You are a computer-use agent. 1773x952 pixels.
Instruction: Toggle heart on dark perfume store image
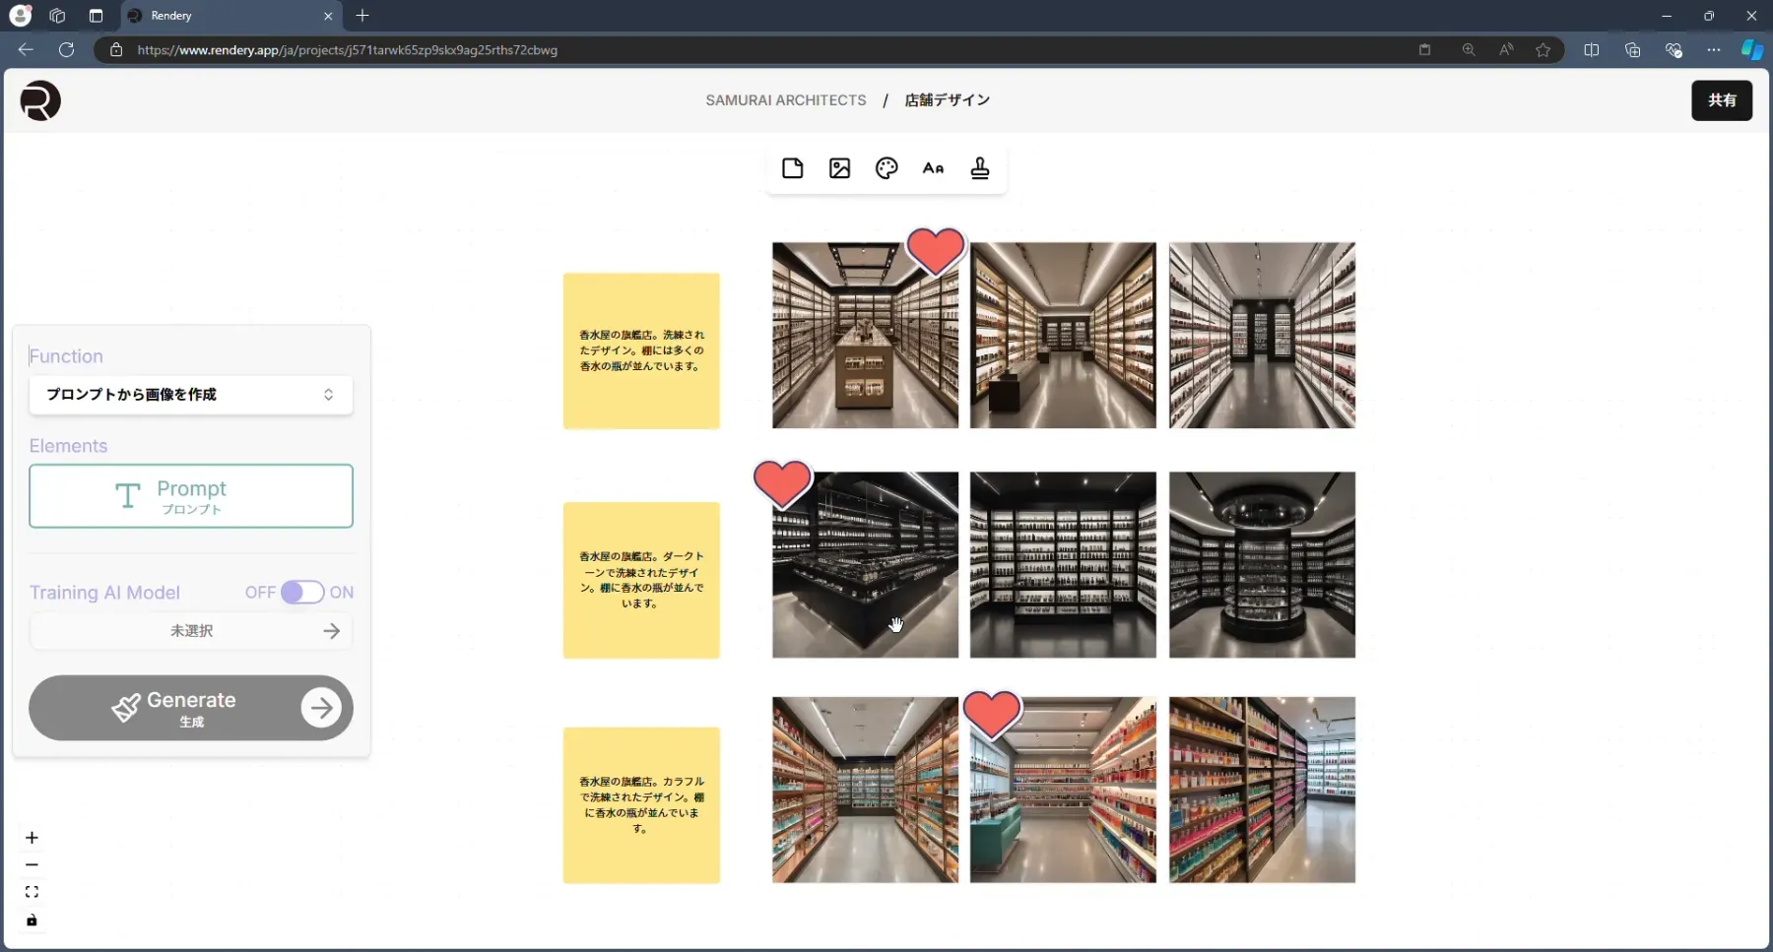coord(782,483)
